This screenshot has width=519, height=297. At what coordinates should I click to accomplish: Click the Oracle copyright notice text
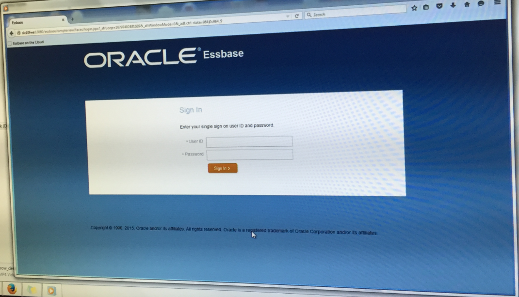click(x=234, y=230)
